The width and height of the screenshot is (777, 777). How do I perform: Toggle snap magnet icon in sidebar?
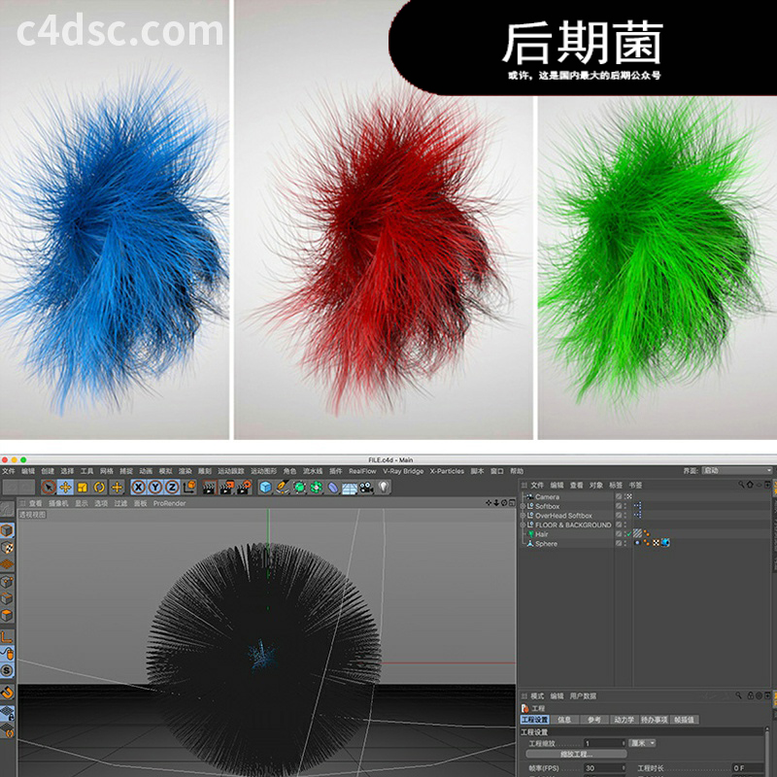7,693
